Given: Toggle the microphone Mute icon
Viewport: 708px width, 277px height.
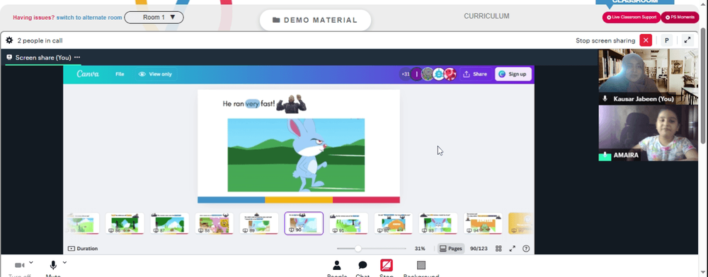Looking at the screenshot, I should tap(53, 265).
